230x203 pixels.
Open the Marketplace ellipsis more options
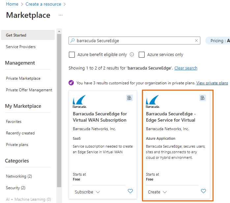click(61, 15)
